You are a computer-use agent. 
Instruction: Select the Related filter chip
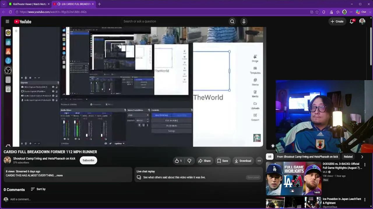coord(348,157)
